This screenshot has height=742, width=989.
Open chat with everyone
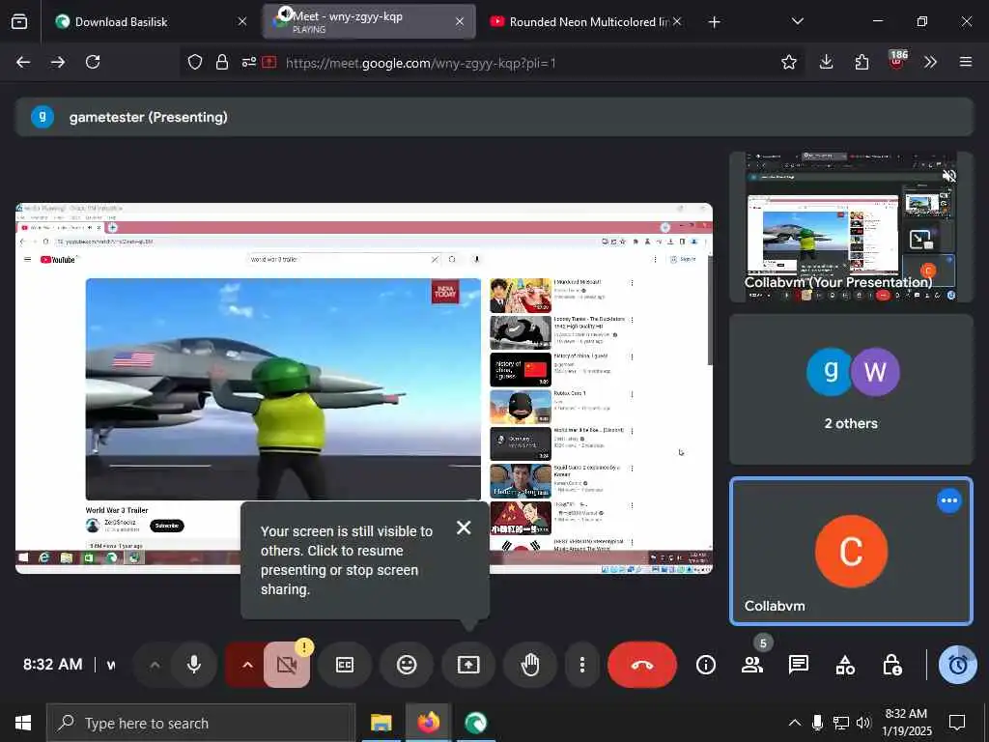coord(799,665)
